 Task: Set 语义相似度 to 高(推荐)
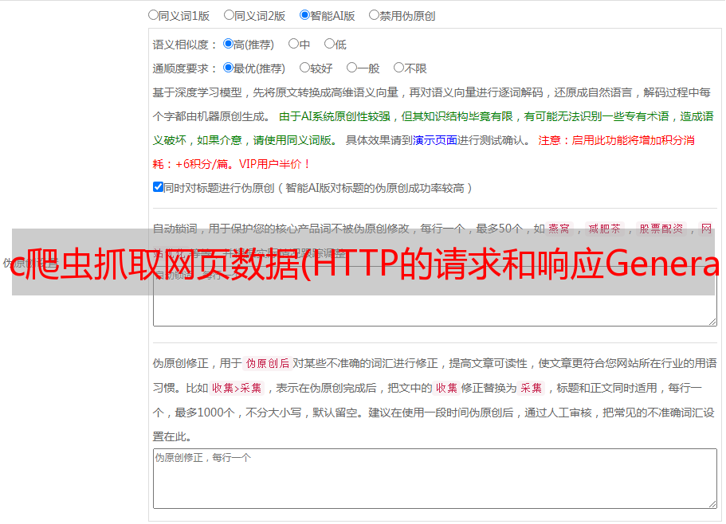click(228, 44)
